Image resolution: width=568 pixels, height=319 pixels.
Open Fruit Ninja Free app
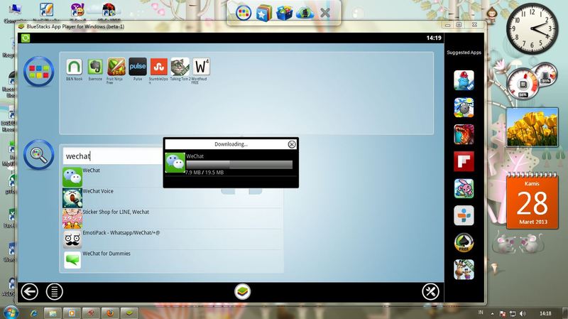click(x=116, y=67)
